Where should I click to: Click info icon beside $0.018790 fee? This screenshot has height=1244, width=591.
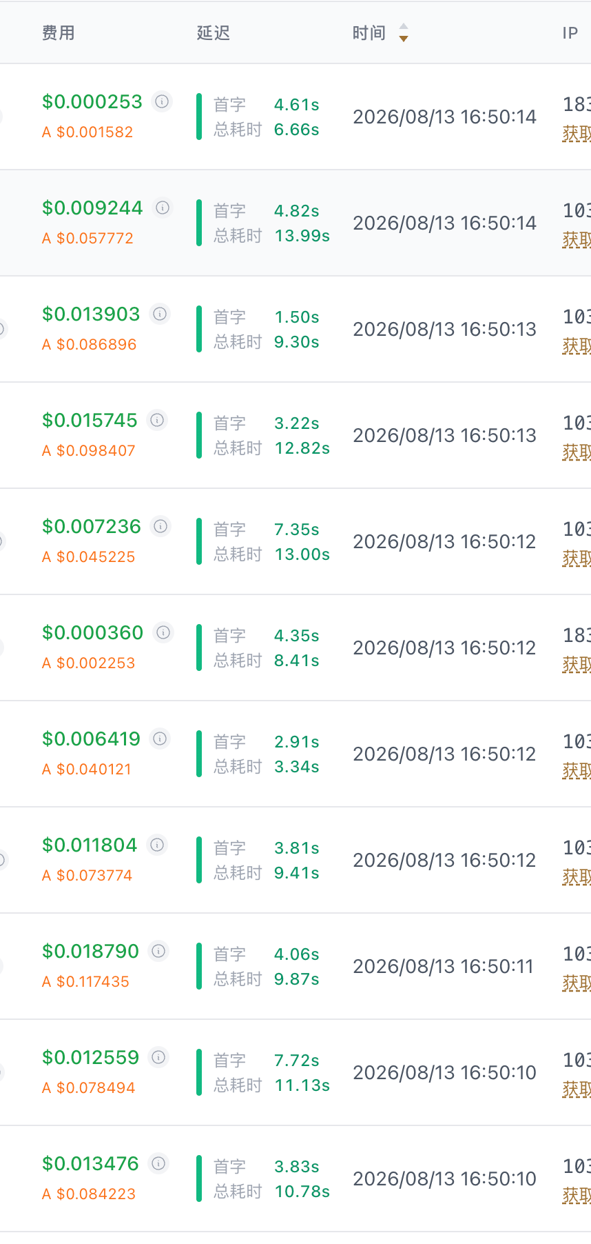pos(158,951)
